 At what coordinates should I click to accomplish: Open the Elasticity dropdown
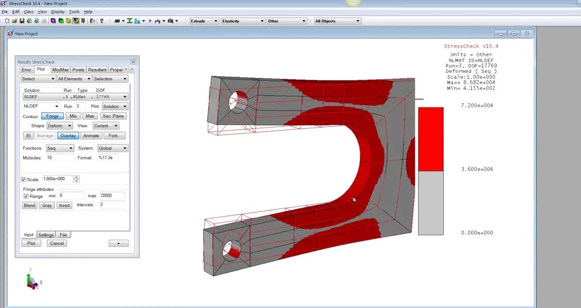(243, 21)
